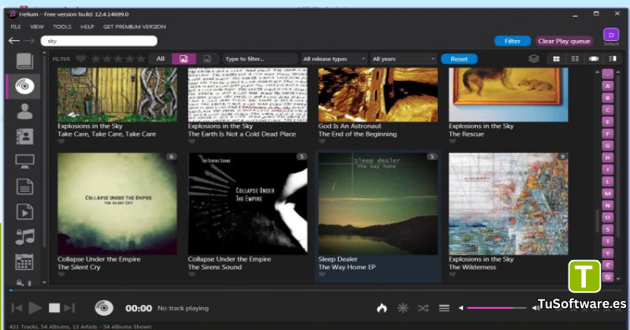Stop playback with the square button
The height and width of the screenshot is (330, 630).
point(54,308)
